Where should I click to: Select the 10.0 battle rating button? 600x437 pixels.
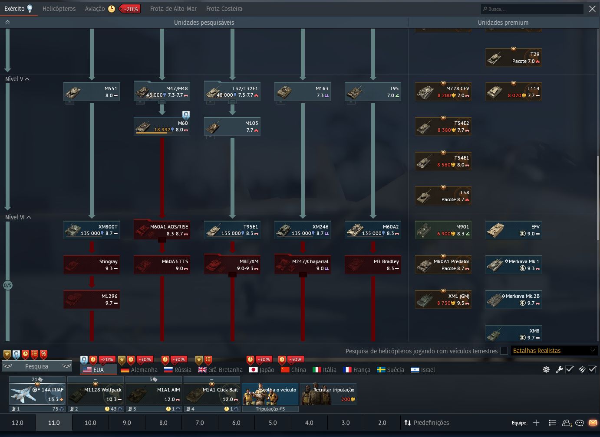90,423
